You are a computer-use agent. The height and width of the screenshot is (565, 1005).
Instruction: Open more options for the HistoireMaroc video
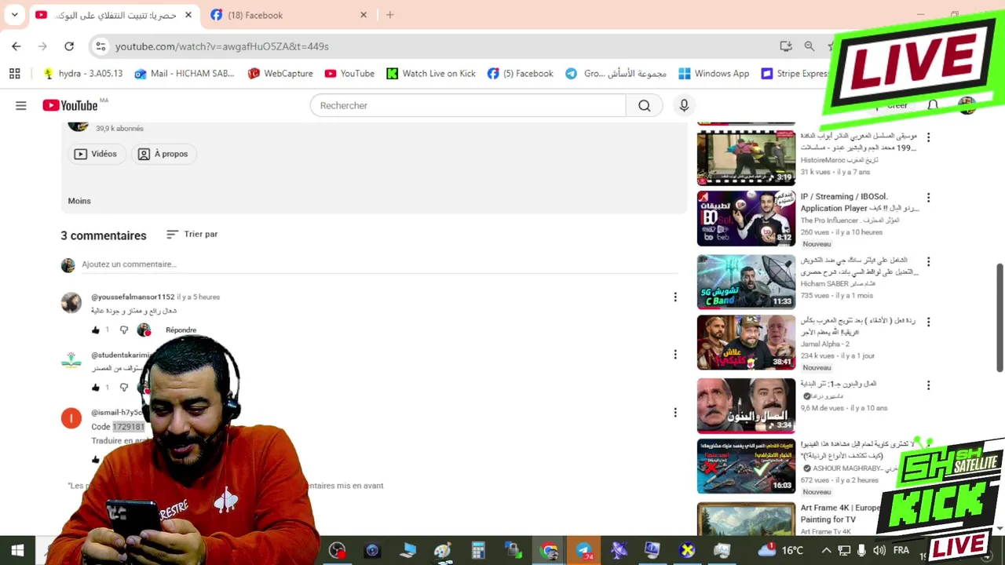[x=928, y=137]
